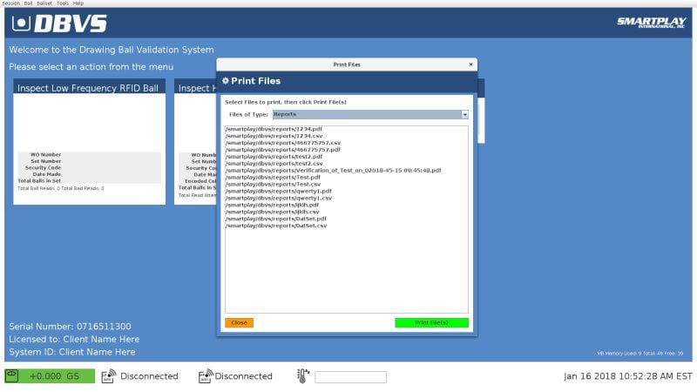
Task: Select the 1234.csv report file
Action: coord(274,136)
